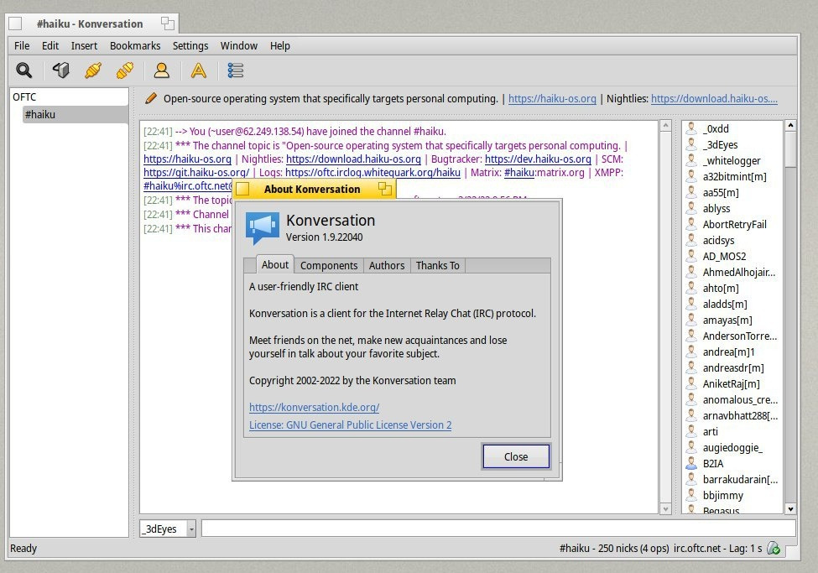Open the Edit menu

(x=50, y=46)
